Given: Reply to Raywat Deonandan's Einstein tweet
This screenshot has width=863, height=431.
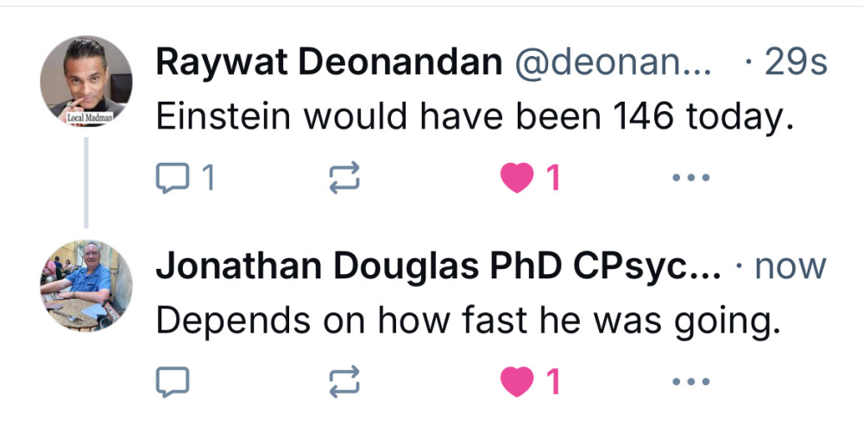Looking at the screenshot, I should click(x=171, y=178).
